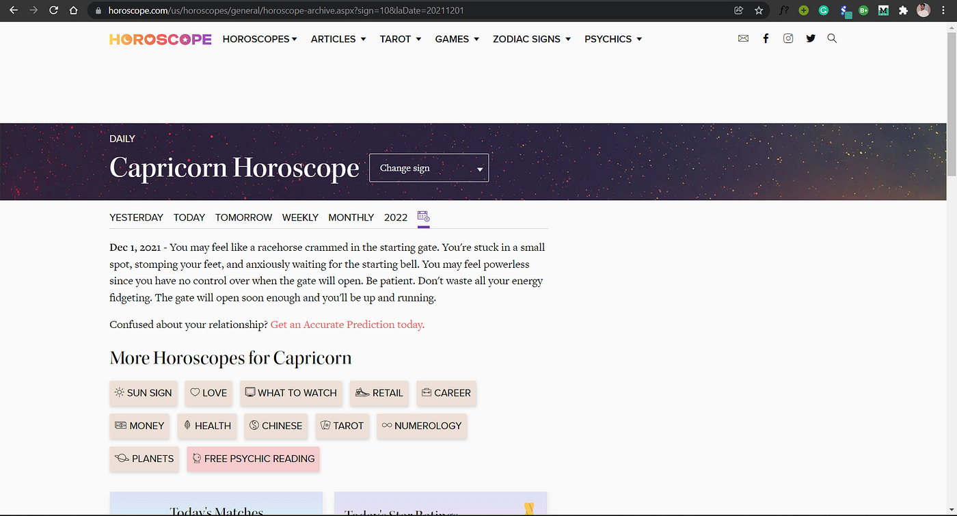View site info via the padlock icon
957x516 pixels.
98,11
